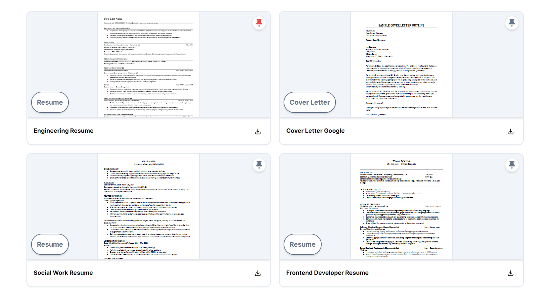548x298 pixels.
Task: Download the Frontend Developer Resume
Action: pyautogui.click(x=511, y=273)
